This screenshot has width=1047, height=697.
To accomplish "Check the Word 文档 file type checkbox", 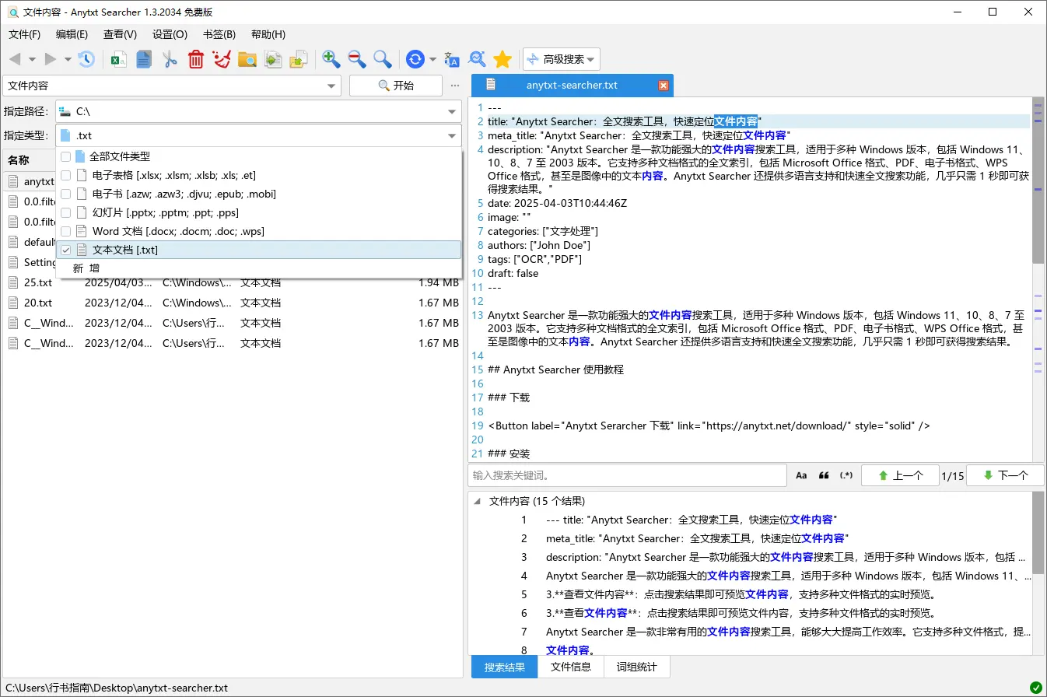I will [65, 231].
